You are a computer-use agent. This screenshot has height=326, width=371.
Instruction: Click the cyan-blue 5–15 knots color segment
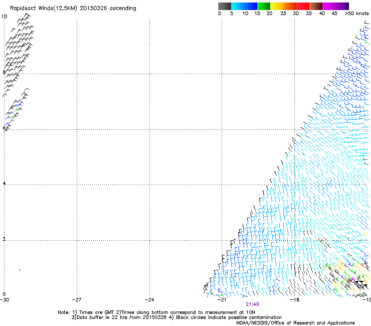pyautogui.click(x=244, y=6)
